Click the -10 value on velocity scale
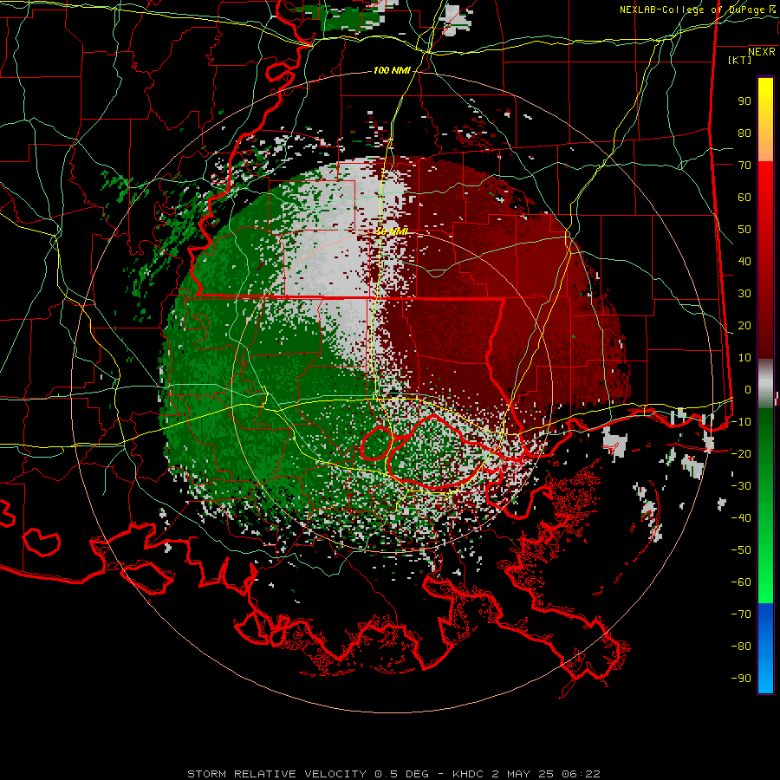780x780 pixels. tap(741, 422)
